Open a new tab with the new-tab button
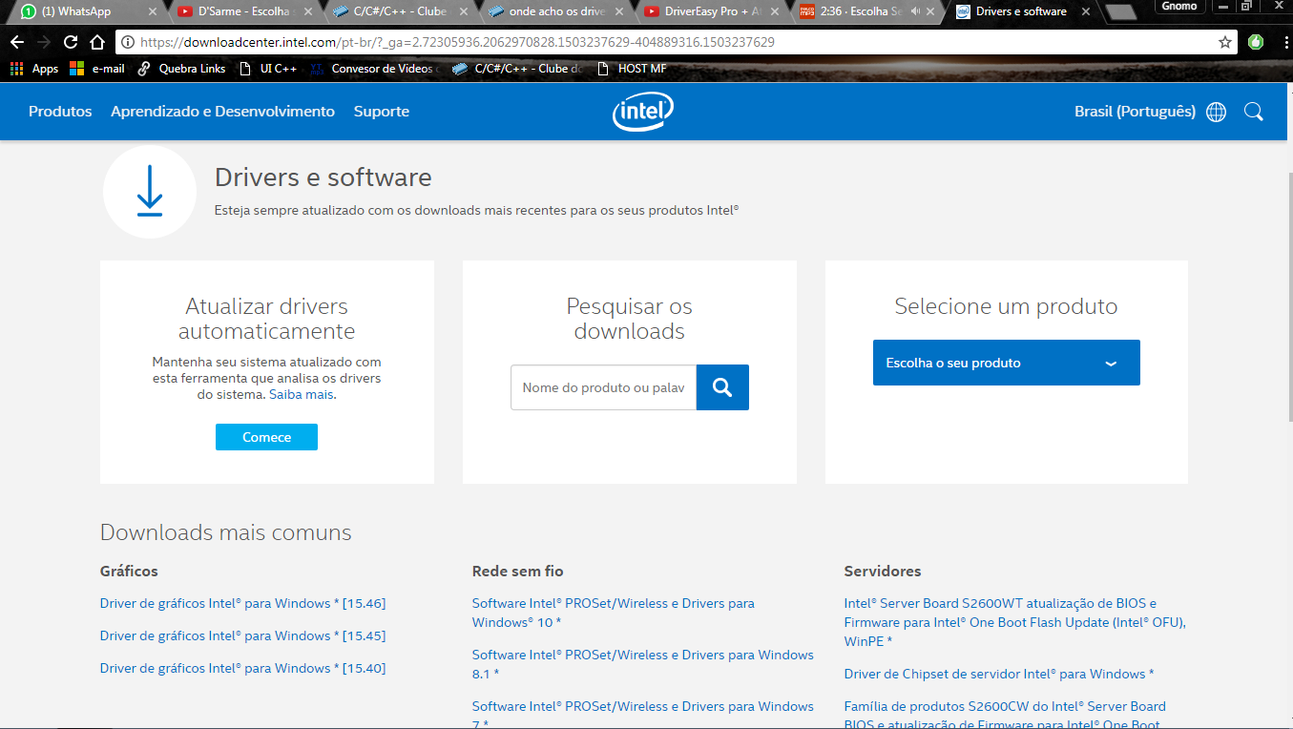This screenshot has width=1293, height=729. click(x=1120, y=12)
